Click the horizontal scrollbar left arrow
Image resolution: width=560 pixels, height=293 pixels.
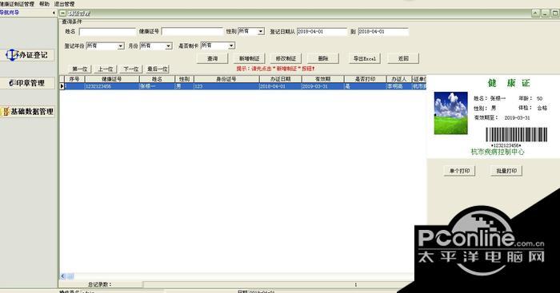63,276
